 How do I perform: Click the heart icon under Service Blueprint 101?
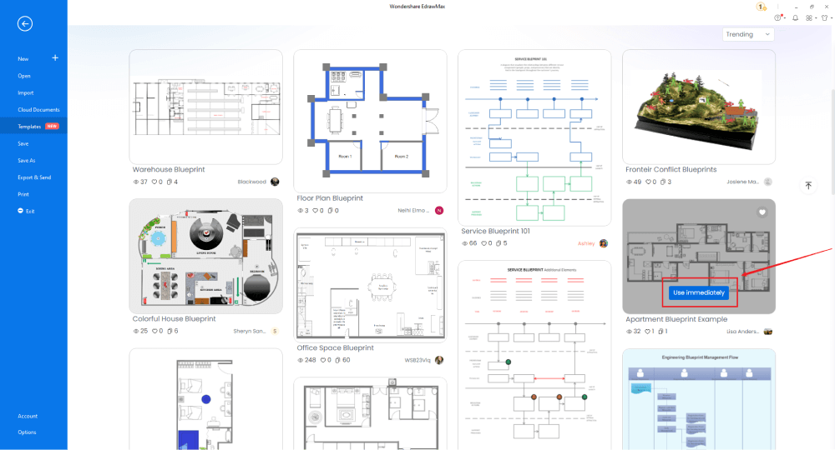(x=483, y=243)
